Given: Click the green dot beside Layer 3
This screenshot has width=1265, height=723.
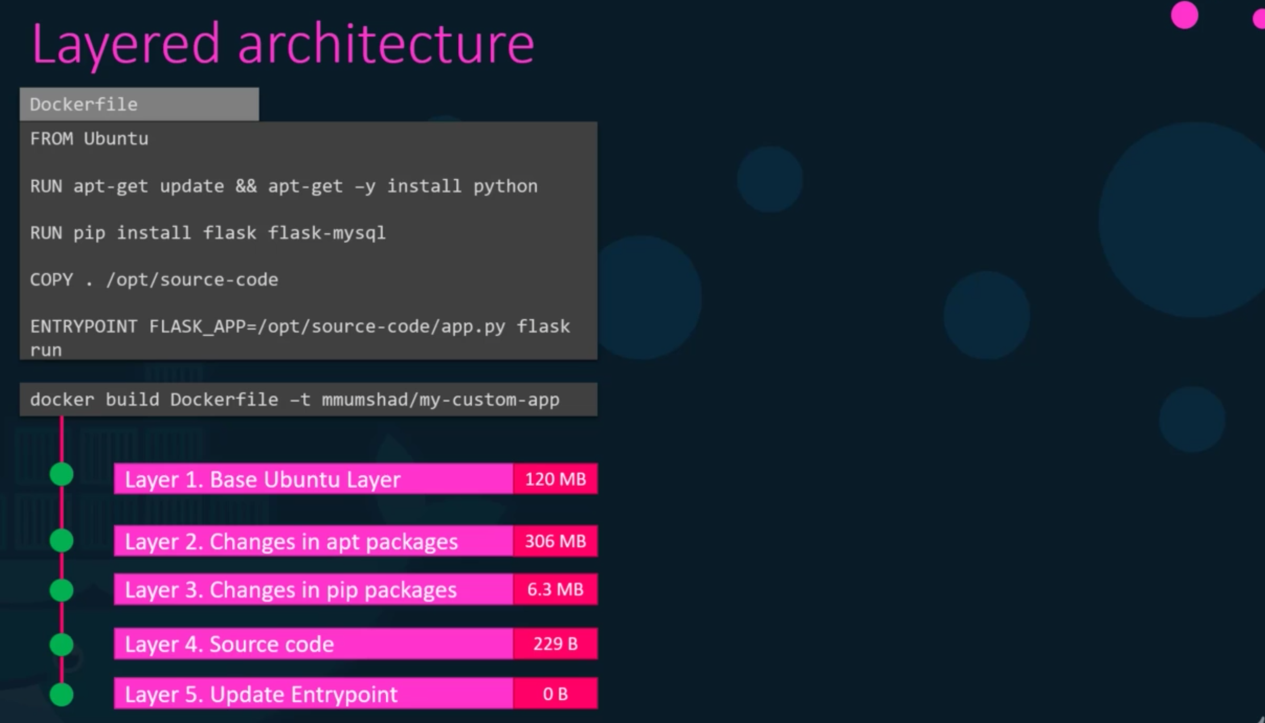Looking at the screenshot, I should 62,590.
